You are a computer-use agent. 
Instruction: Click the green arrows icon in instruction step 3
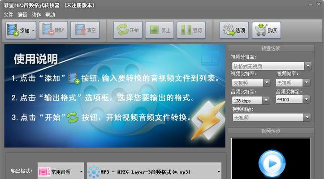click(73, 118)
